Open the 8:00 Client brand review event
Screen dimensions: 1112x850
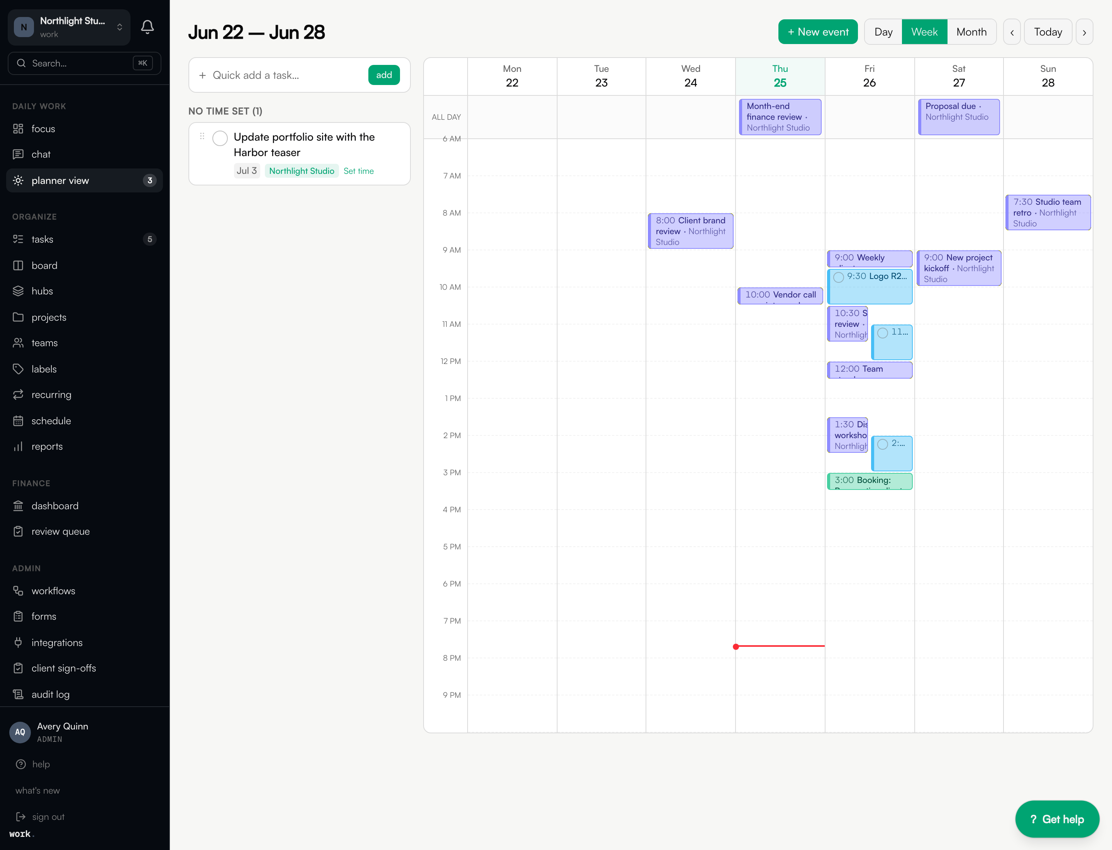click(690, 231)
